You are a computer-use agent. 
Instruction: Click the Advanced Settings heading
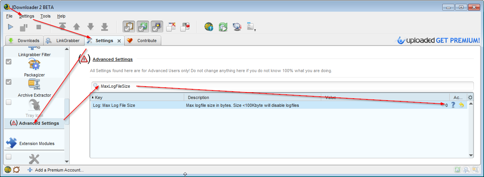point(113,59)
